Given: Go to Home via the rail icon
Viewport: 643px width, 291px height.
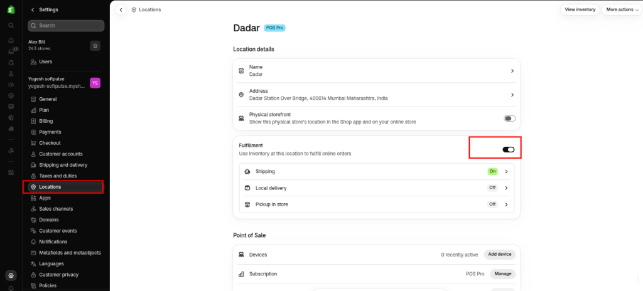Looking at the screenshot, I should tap(11, 41).
